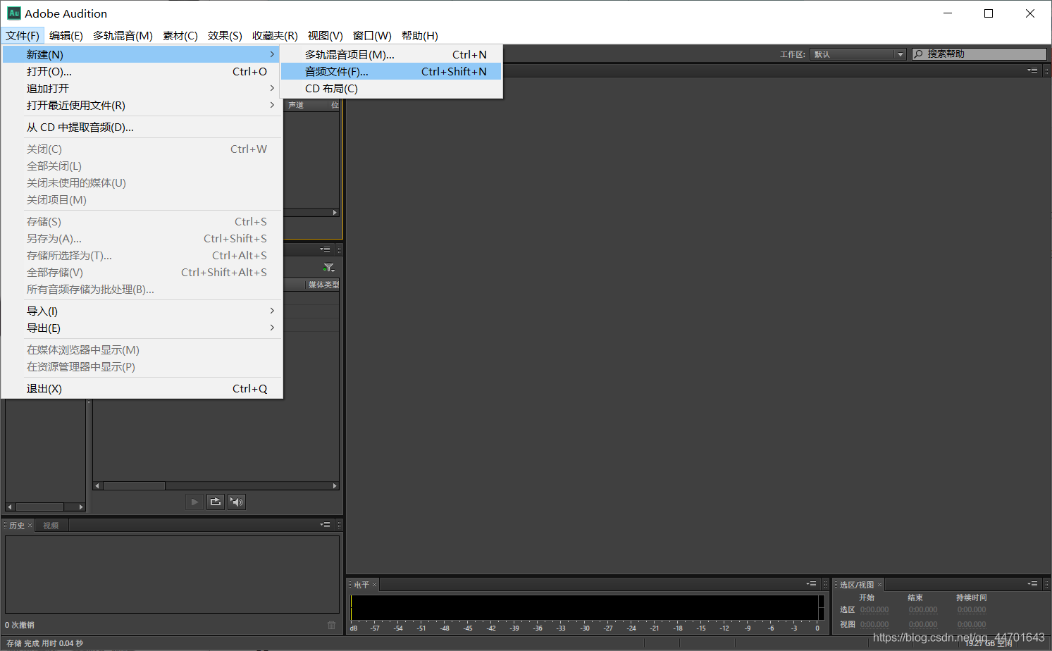Image resolution: width=1052 pixels, height=651 pixels.
Task: Click the media browser filter icon
Action: click(328, 268)
